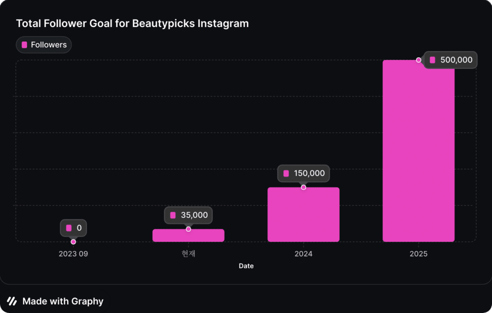Click the chart title text
The image size is (492, 313).
(x=132, y=23)
